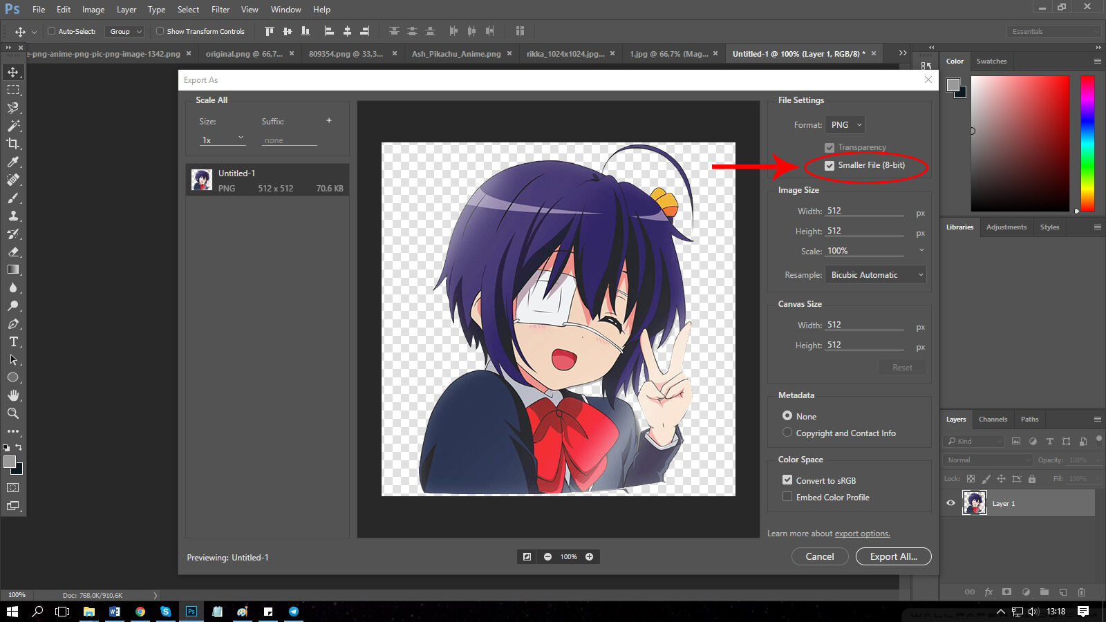Open the Format PNG dropdown
The width and height of the screenshot is (1106, 622).
pyautogui.click(x=845, y=125)
